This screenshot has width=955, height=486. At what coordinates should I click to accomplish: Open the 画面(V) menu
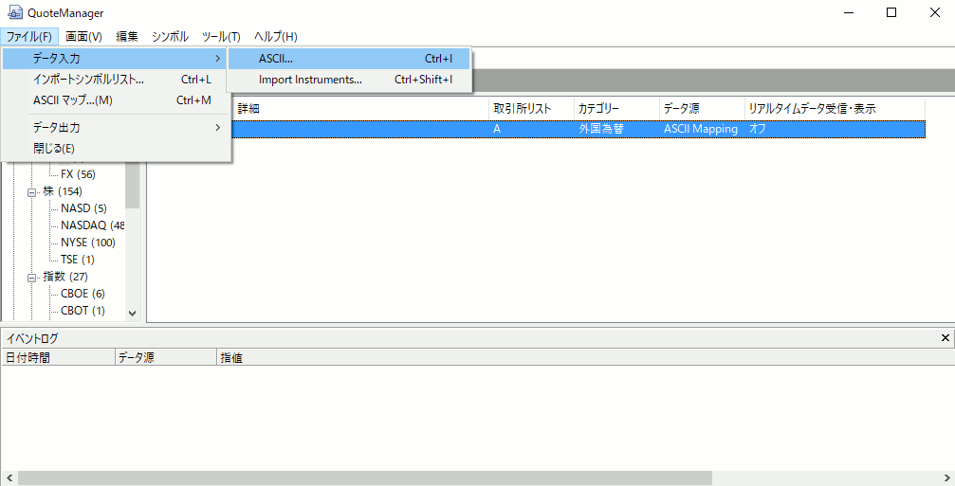click(x=83, y=36)
